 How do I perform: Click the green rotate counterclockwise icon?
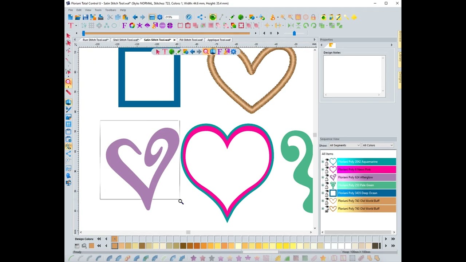pos(306,25)
